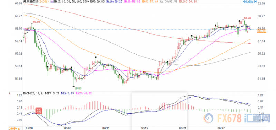Click the 53.51 label on left price axis
Screen dimensions: 276x130
tap(18, 66)
